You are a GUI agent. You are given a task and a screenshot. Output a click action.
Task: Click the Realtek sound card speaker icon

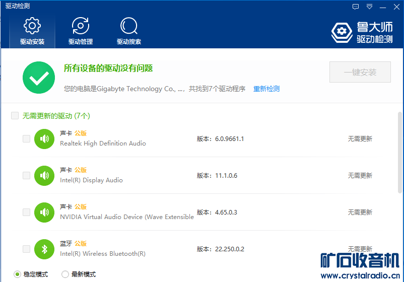[x=44, y=139]
